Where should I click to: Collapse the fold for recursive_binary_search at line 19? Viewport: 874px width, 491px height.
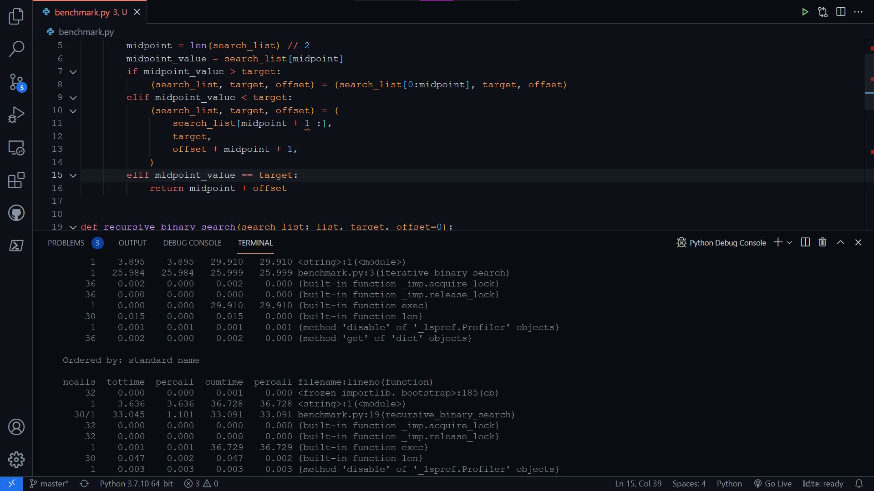coord(73,227)
